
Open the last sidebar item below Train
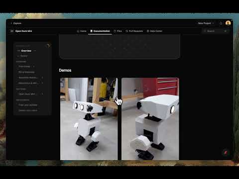coord(28,110)
